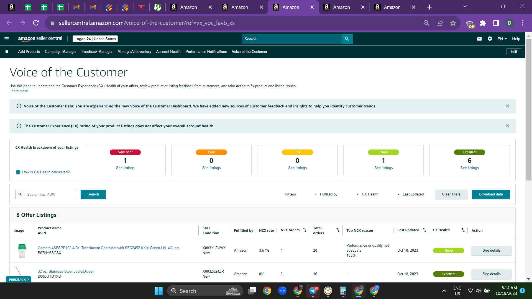Open the Cambro 4SFSPP190 container product link
This screenshot has width=532, height=299.
coord(108,248)
